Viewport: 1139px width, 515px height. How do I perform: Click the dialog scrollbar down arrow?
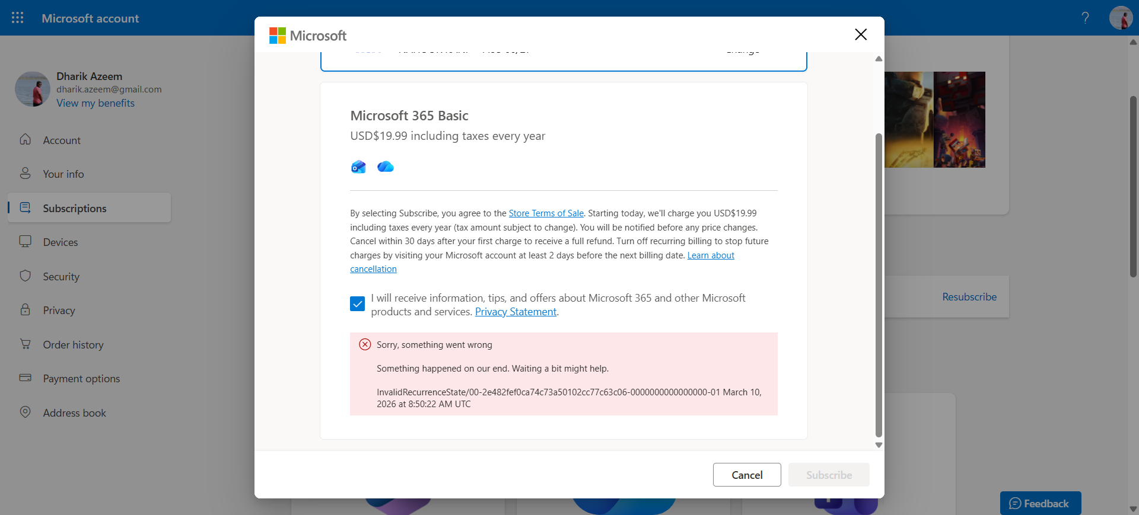coord(879,445)
